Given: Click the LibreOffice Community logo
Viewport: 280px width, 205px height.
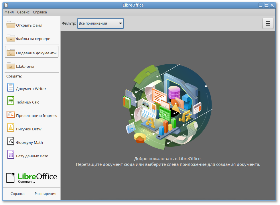Looking at the screenshot, I should click(31, 177).
